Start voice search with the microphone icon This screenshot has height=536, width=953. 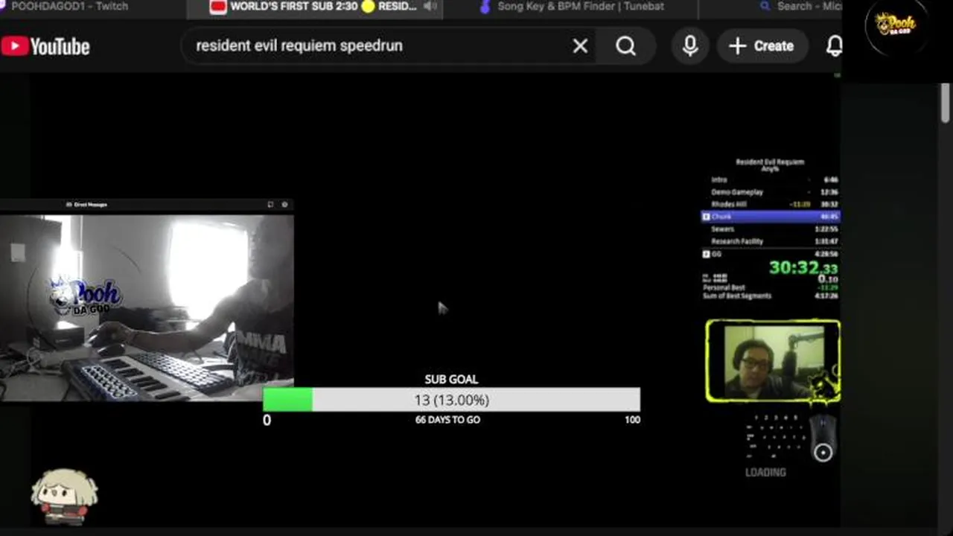pos(690,46)
